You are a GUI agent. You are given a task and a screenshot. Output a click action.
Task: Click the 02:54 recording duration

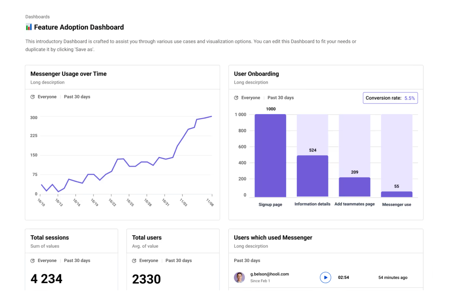tap(343, 278)
